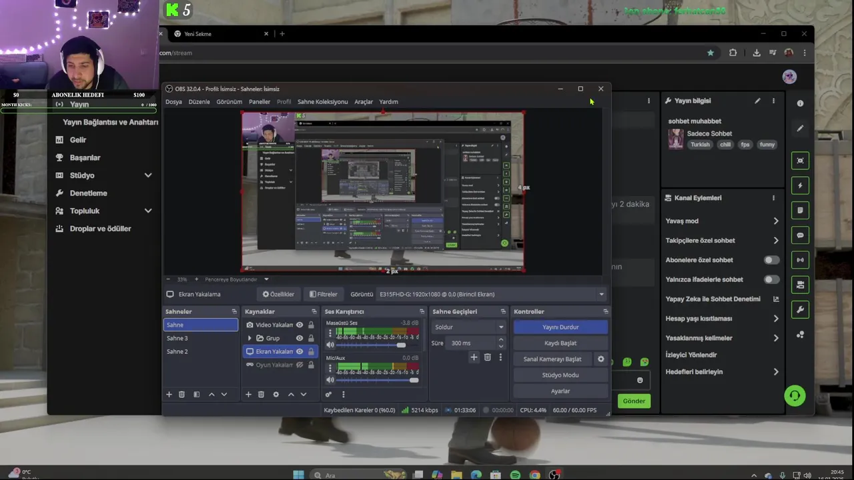
Task: Open Kanal Eylemleri panel three-dot menu
Action: (x=773, y=198)
